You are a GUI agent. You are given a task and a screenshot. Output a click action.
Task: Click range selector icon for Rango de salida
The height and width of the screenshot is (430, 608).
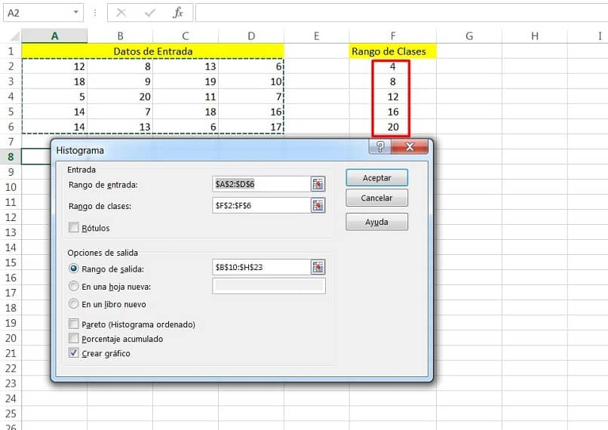318,267
